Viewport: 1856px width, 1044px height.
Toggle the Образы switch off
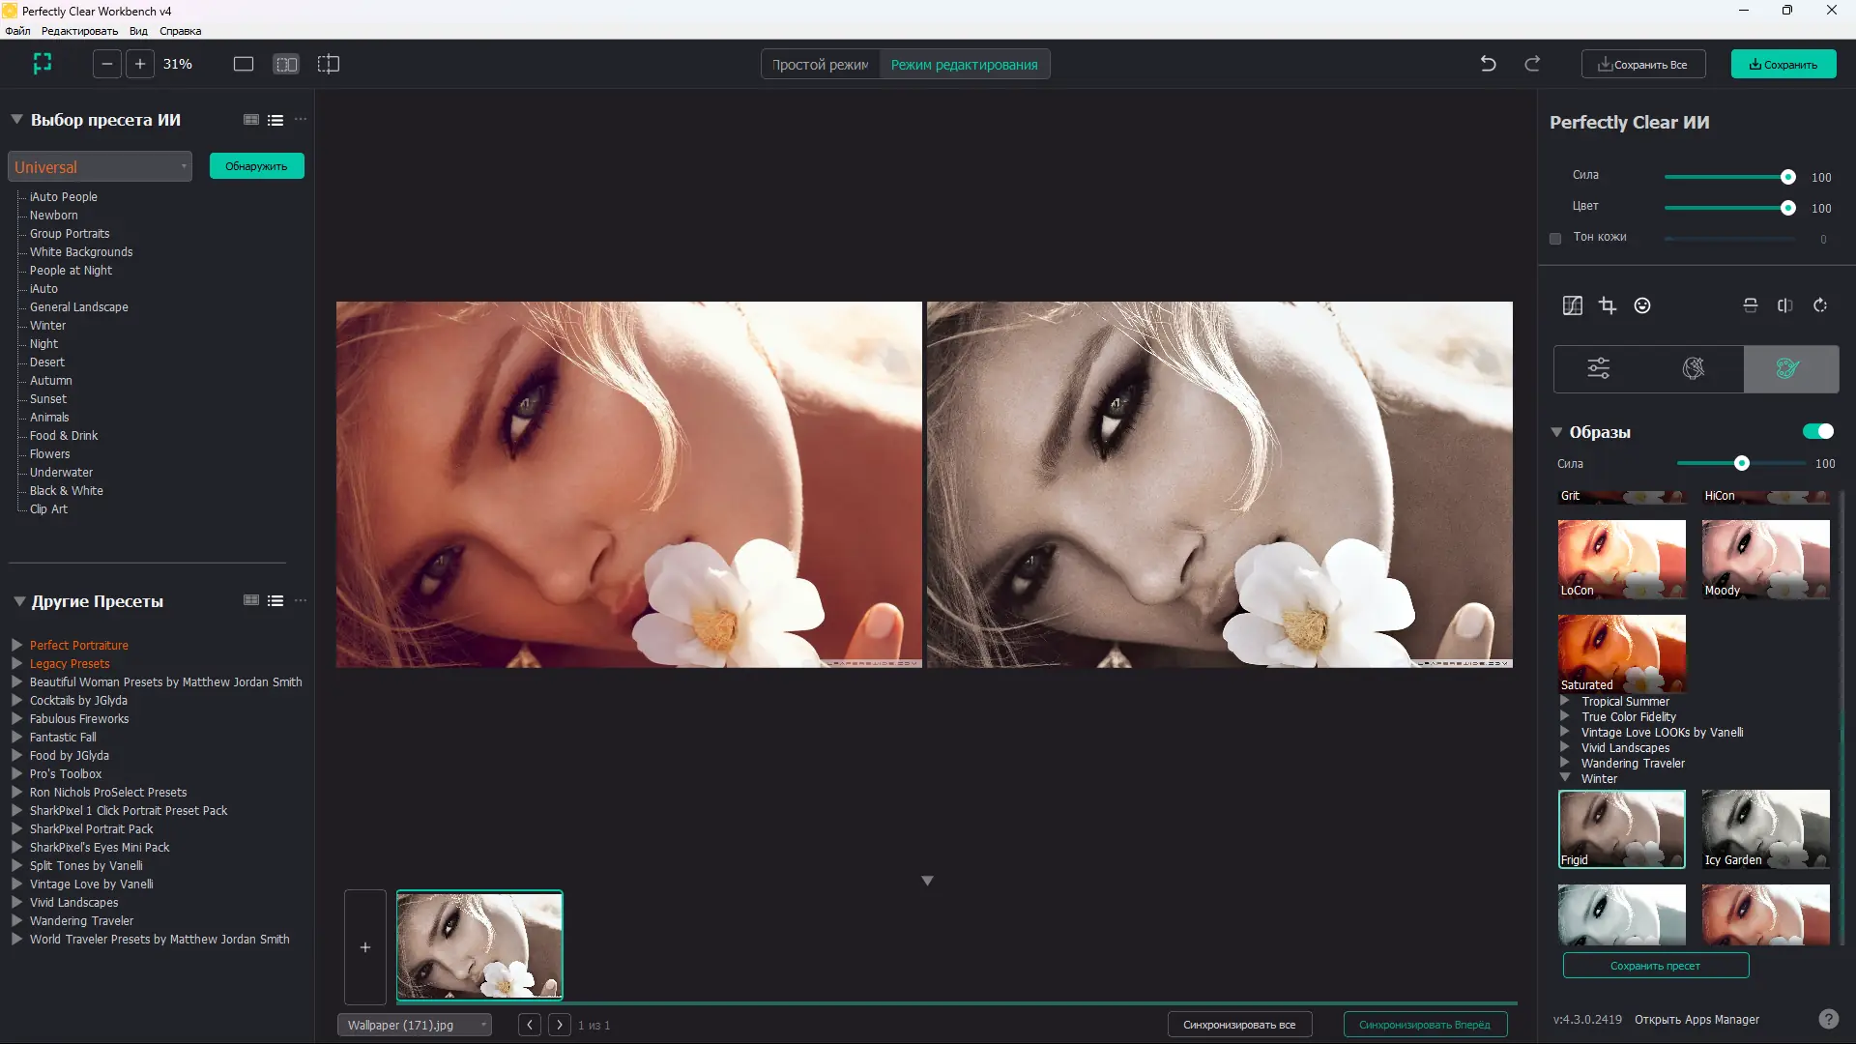tap(1817, 431)
